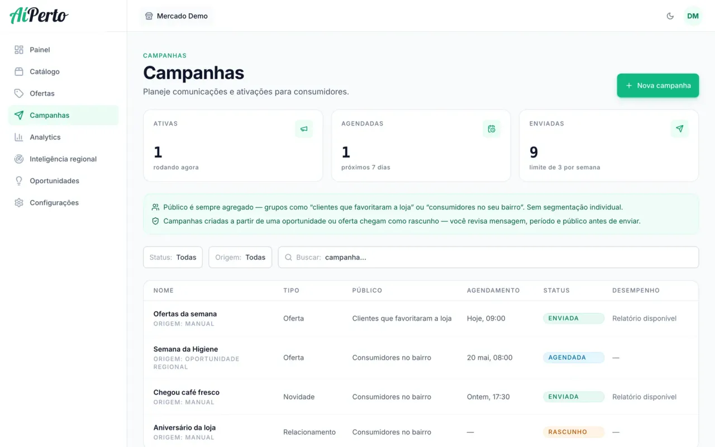Open Relatório disponível for Ofertas da semana
This screenshot has height=447, width=715.
[644, 318]
